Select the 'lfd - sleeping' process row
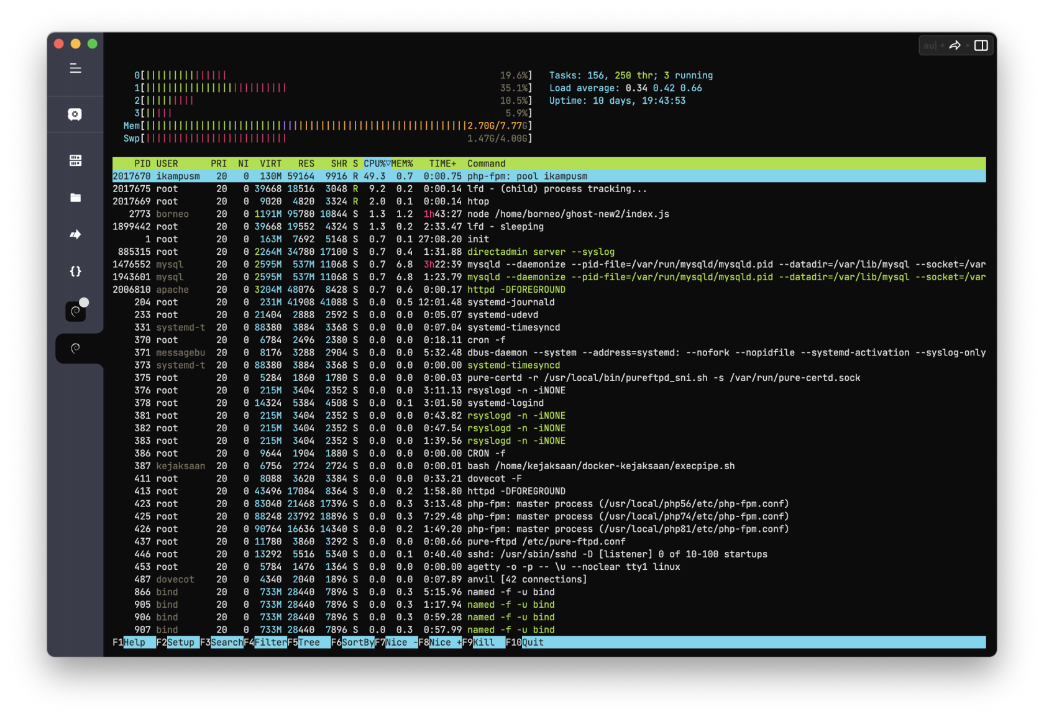This screenshot has height=719, width=1044. (x=549, y=226)
